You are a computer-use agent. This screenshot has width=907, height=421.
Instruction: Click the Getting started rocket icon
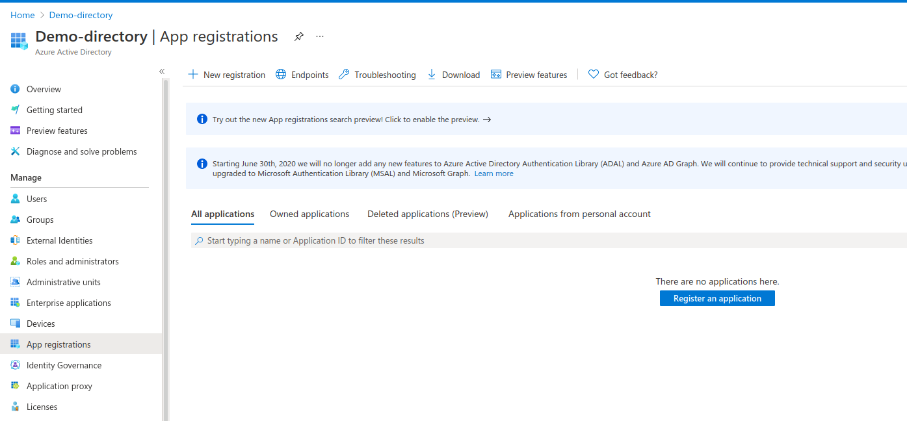coord(15,110)
